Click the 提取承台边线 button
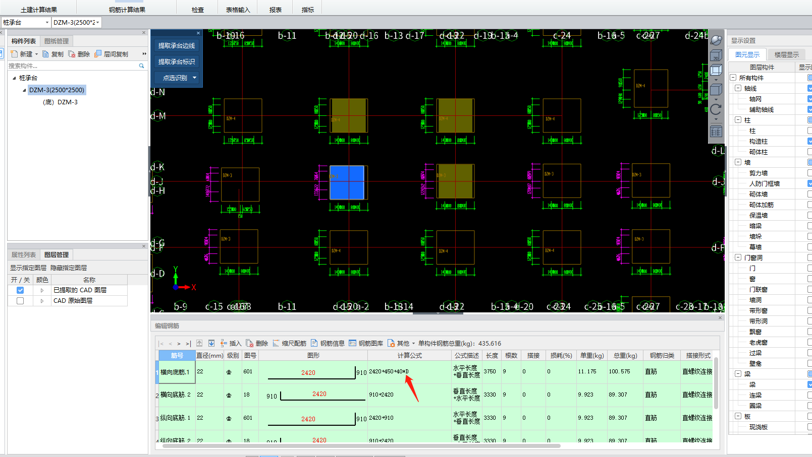812x457 pixels. click(177, 46)
